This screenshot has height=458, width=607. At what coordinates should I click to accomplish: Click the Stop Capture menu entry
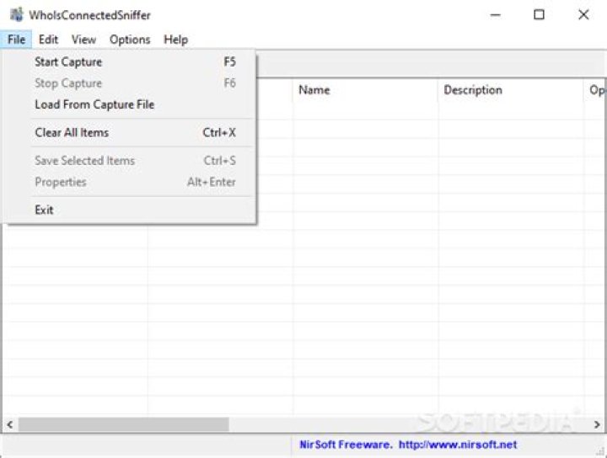pyautogui.click(x=68, y=83)
